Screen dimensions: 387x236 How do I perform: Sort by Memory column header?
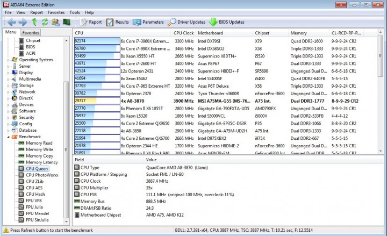pos(309,33)
